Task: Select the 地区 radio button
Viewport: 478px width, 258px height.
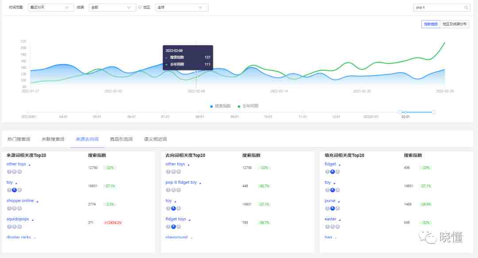Action: pos(140,8)
